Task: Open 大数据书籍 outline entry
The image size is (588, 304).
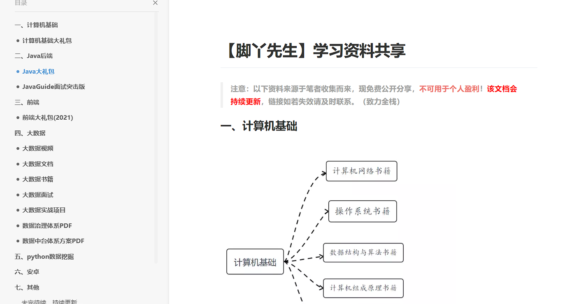Action: 38,179
